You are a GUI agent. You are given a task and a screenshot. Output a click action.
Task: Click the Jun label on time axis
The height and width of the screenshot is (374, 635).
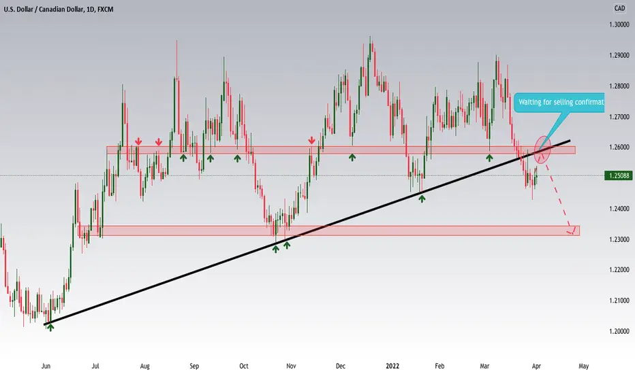(x=46, y=366)
